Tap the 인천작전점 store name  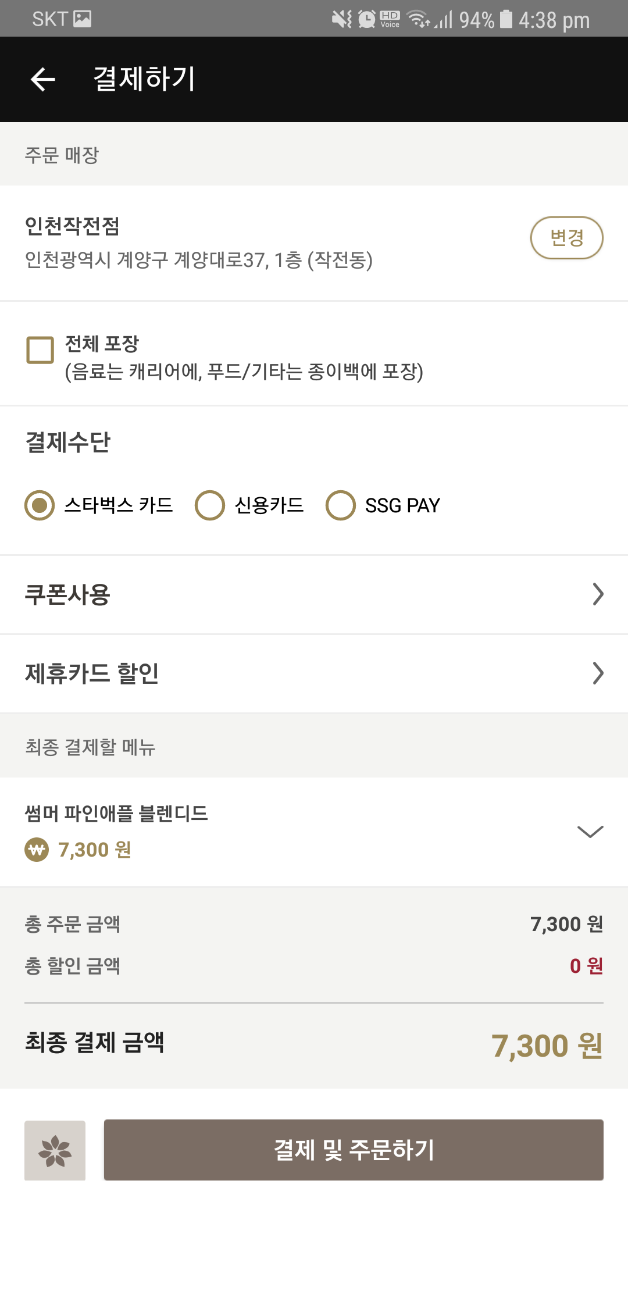pyautogui.click(x=72, y=226)
